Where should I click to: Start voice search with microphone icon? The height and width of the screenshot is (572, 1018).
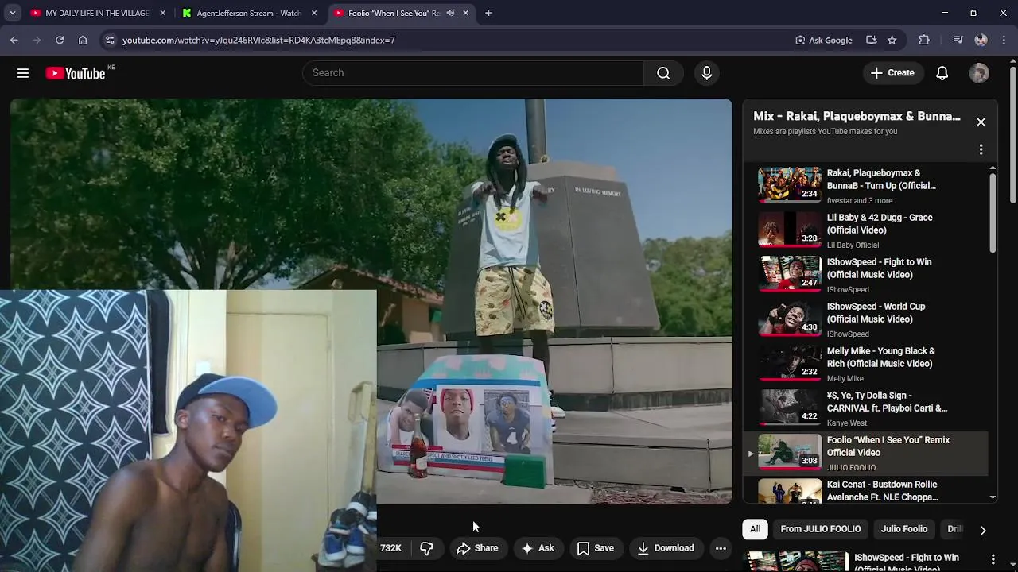tap(706, 73)
